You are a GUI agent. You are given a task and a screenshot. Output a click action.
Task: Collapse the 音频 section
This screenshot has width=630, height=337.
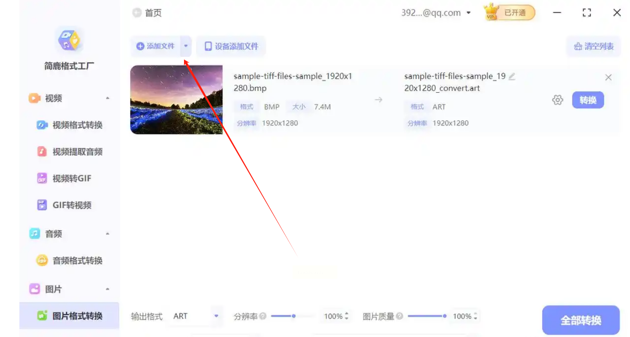107,233
